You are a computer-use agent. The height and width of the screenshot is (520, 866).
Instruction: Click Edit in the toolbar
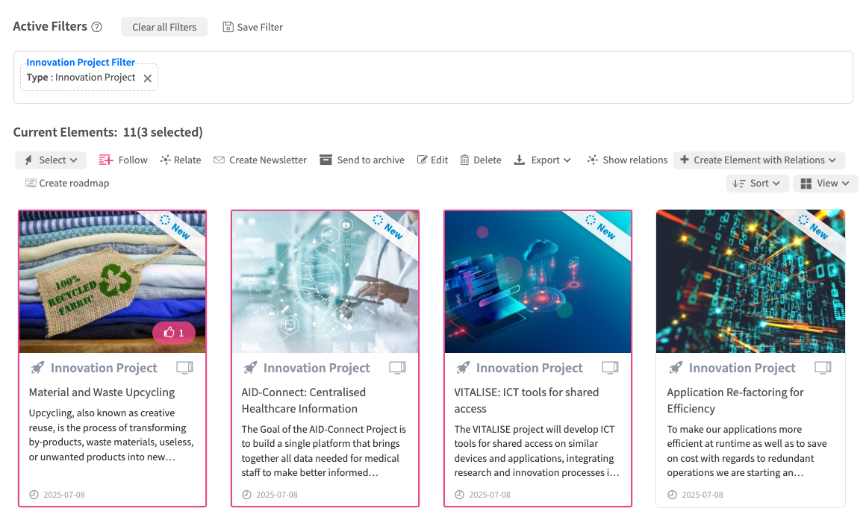[432, 160]
